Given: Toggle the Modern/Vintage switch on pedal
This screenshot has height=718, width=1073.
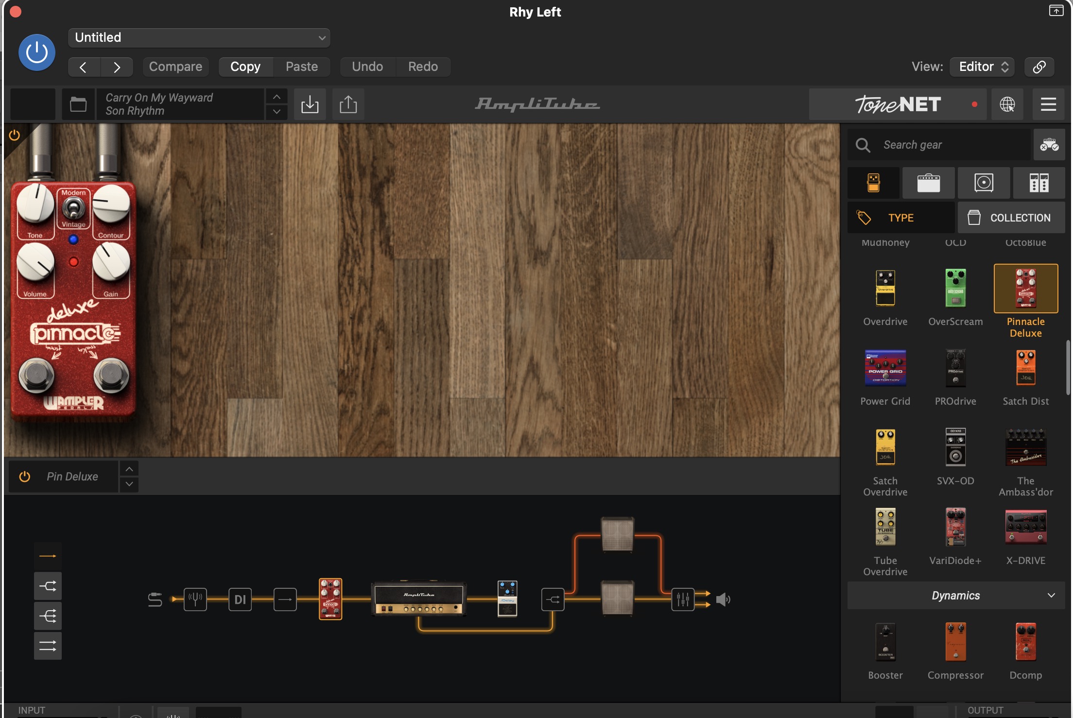Looking at the screenshot, I should click(73, 209).
